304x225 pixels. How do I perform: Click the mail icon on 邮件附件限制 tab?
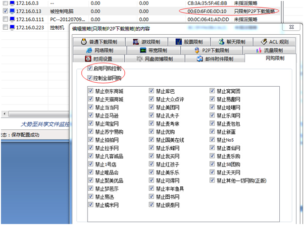pyautogui.click(x=200, y=58)
